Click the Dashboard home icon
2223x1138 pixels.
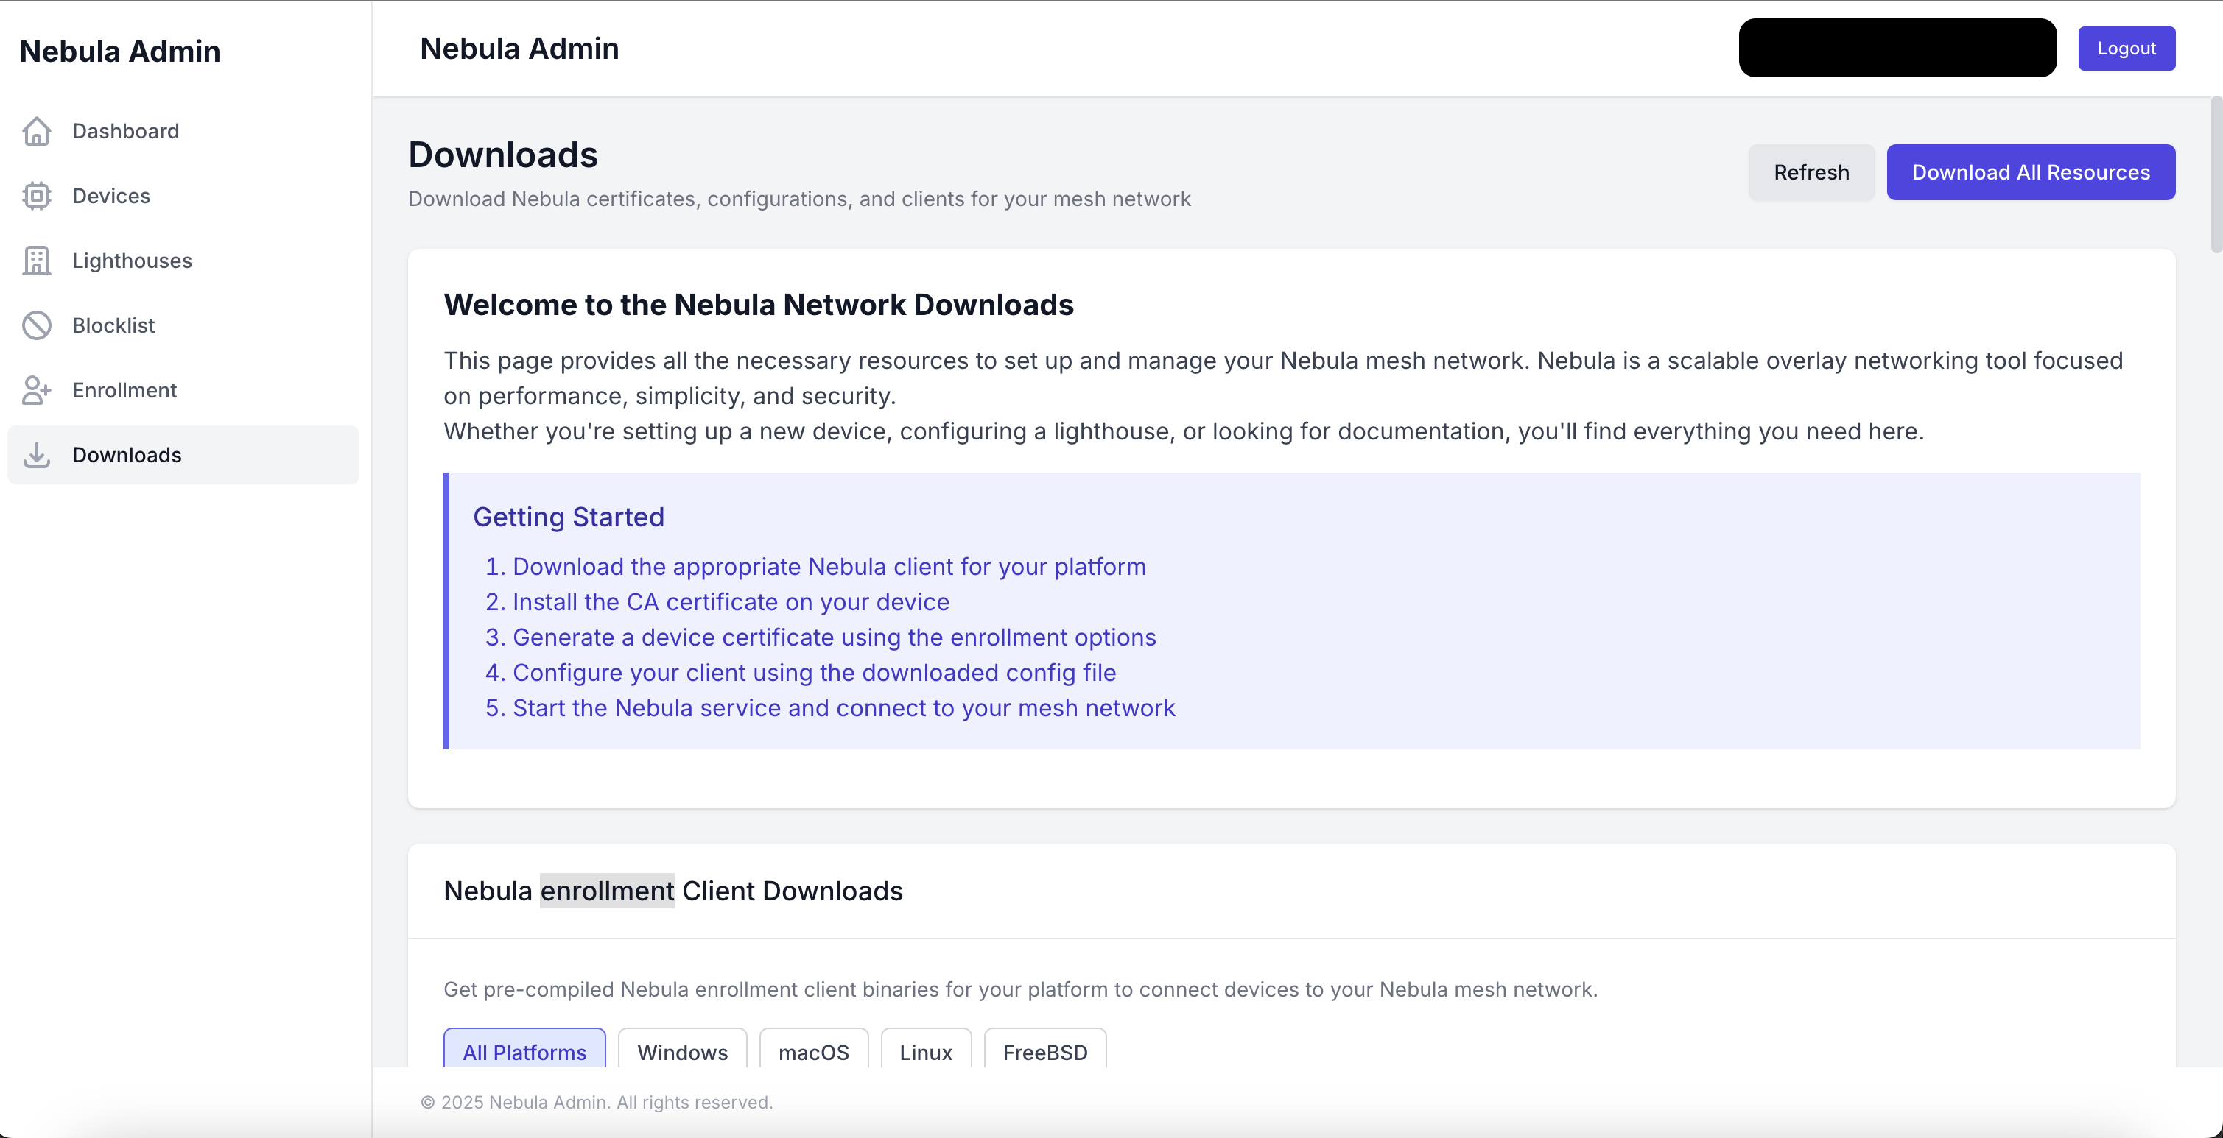click(x=36, y=131)
